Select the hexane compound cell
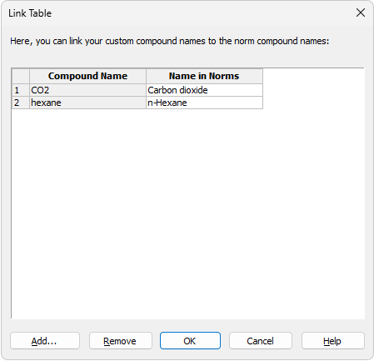This screenshot has width=374, height=361. point(87,103)
